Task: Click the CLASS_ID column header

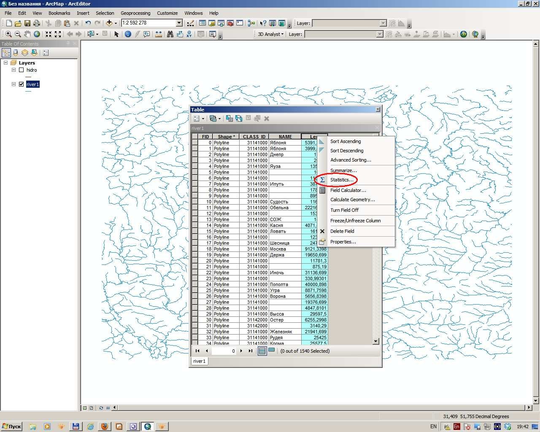Action: [x=254, y=137]
